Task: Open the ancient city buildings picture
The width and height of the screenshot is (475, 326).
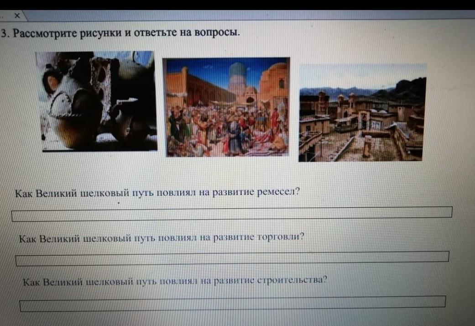Action: [x=363, y=112]
